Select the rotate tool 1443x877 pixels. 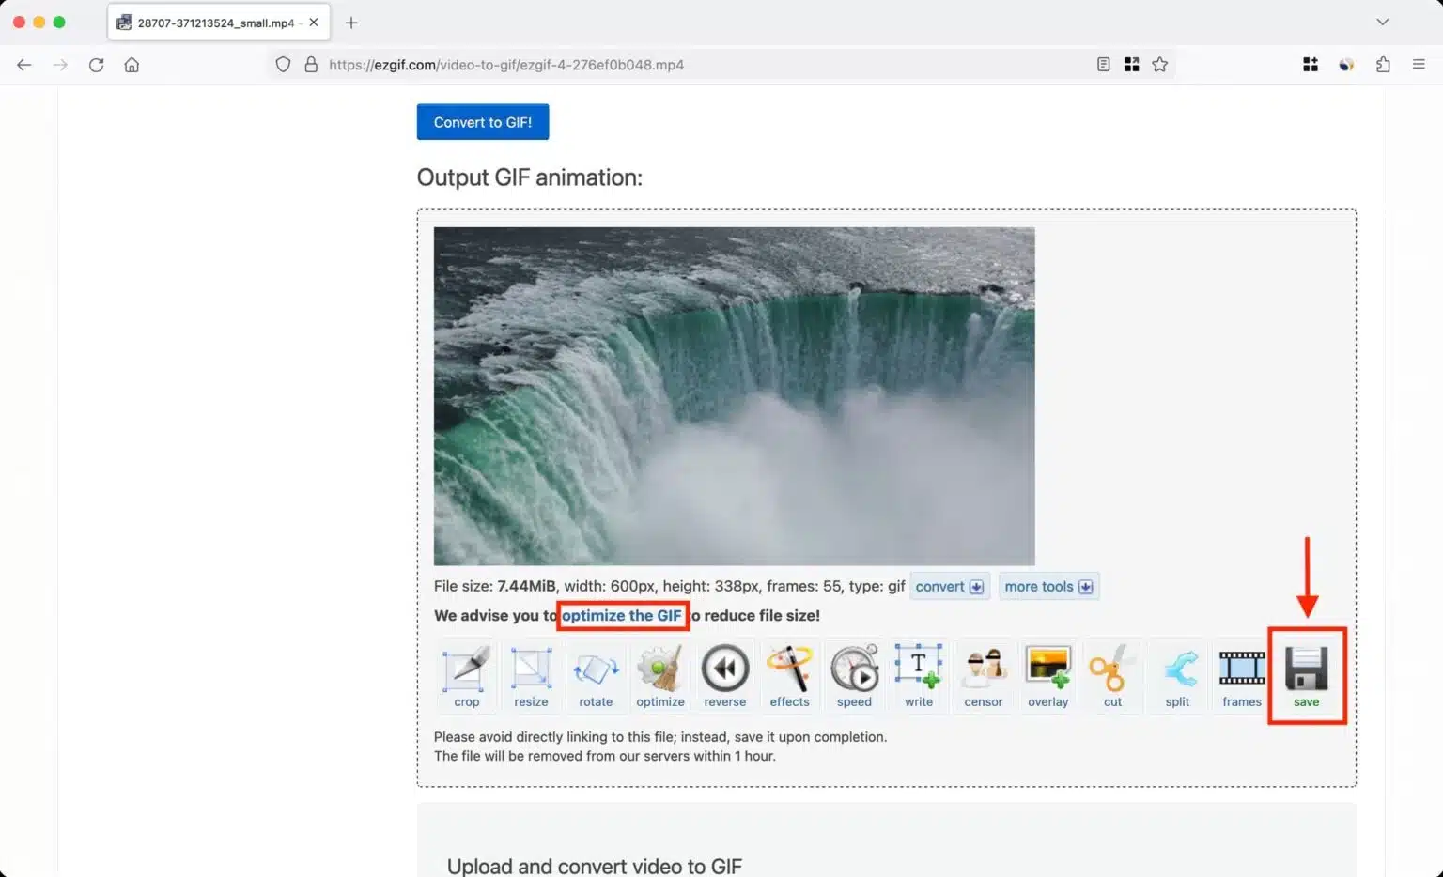pos(596,674)
